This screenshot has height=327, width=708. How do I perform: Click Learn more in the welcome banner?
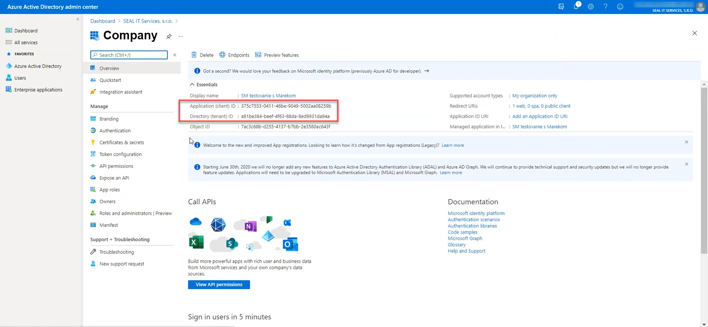coord(453,145)
